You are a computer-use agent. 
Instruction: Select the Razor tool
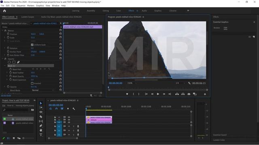coord(41,117)
